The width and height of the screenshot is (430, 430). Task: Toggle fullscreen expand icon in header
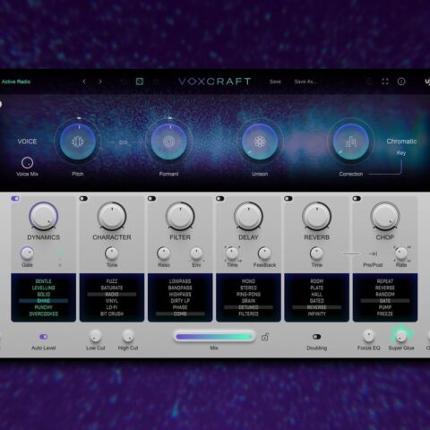[x=385, y=82]
